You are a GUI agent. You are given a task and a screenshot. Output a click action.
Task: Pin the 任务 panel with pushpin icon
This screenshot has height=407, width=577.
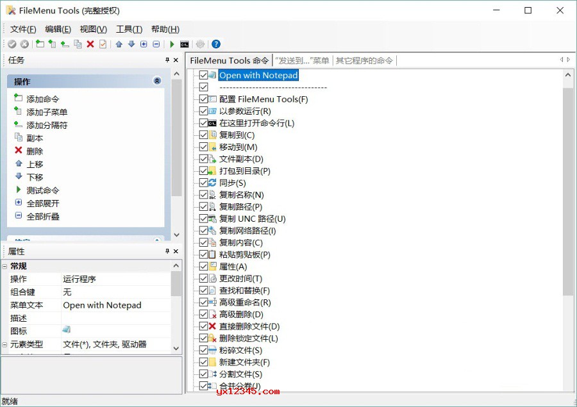pos(167,60)
